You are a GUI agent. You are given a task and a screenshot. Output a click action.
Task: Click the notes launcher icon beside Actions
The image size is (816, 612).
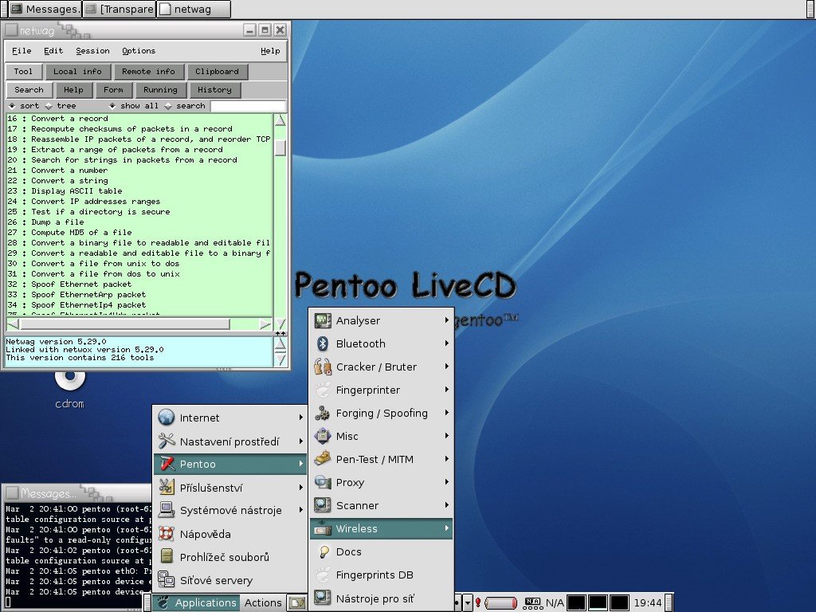[297, 602]
